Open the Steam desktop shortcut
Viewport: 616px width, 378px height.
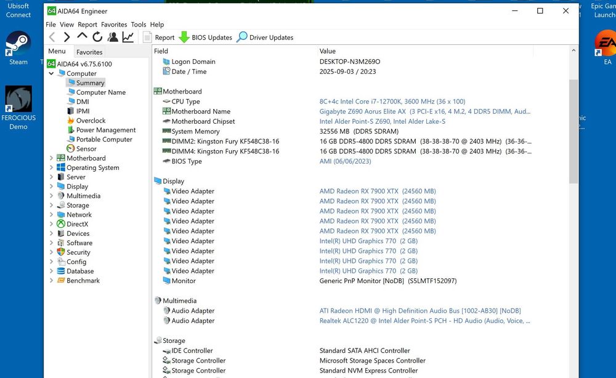(18, 48)
